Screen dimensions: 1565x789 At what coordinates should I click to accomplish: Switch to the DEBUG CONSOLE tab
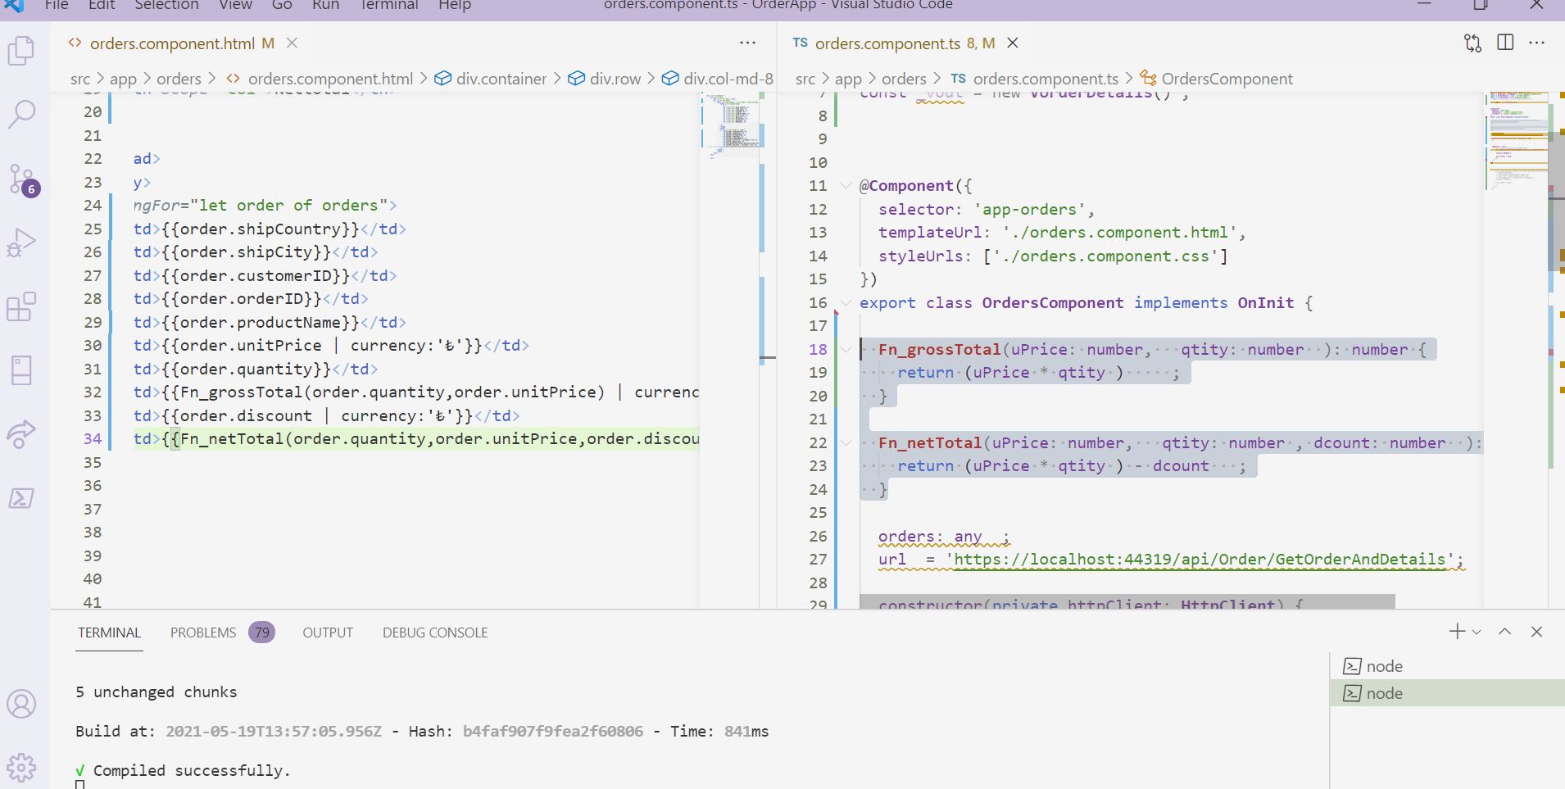click(435, 633)
